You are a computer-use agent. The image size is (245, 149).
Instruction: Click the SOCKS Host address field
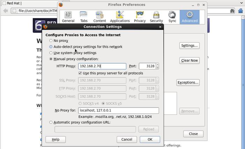coord(102,96)
